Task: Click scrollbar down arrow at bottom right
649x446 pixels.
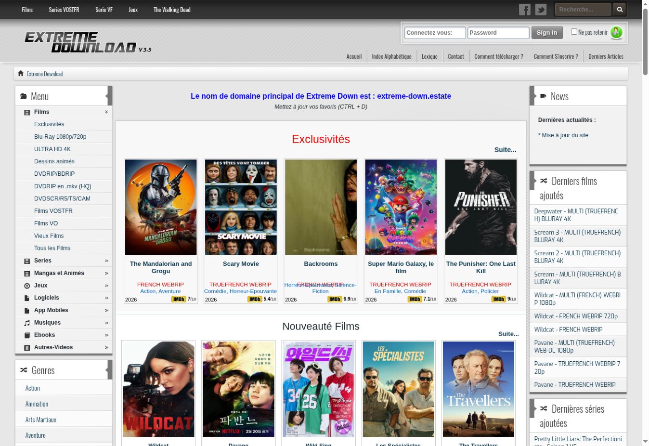Action: click(x=645, y=441)
